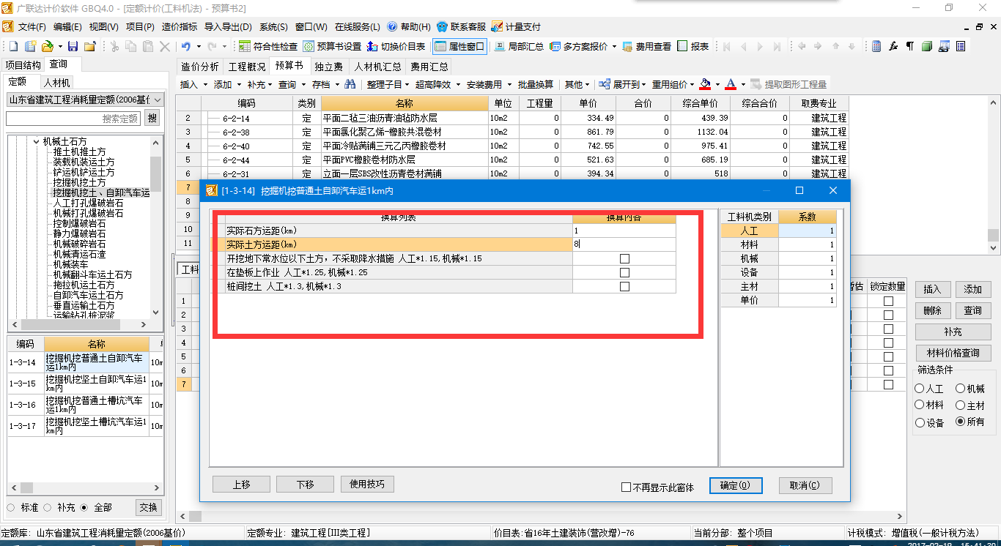Click the copy icon in toolbar
1001x546 pixels.
pyautogui.click(x=131, y=46)
